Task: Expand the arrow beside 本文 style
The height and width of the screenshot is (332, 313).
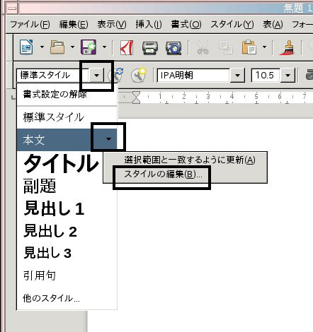Action: 108,139
